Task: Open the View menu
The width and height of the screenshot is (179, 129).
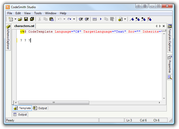Action: pyautogui.click(x=27, y=13)
